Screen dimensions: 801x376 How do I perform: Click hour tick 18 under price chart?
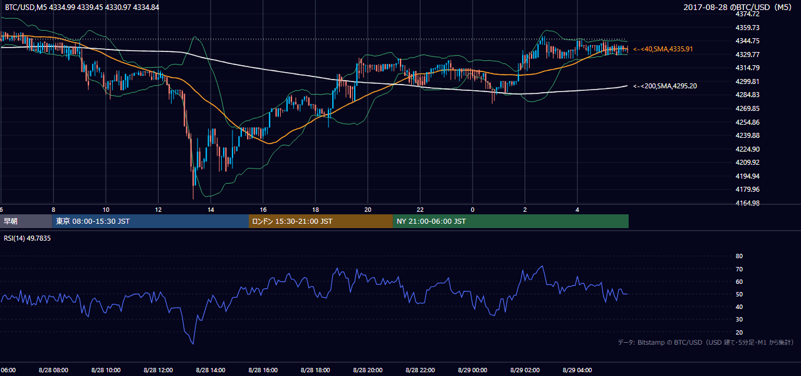(315, 210)
